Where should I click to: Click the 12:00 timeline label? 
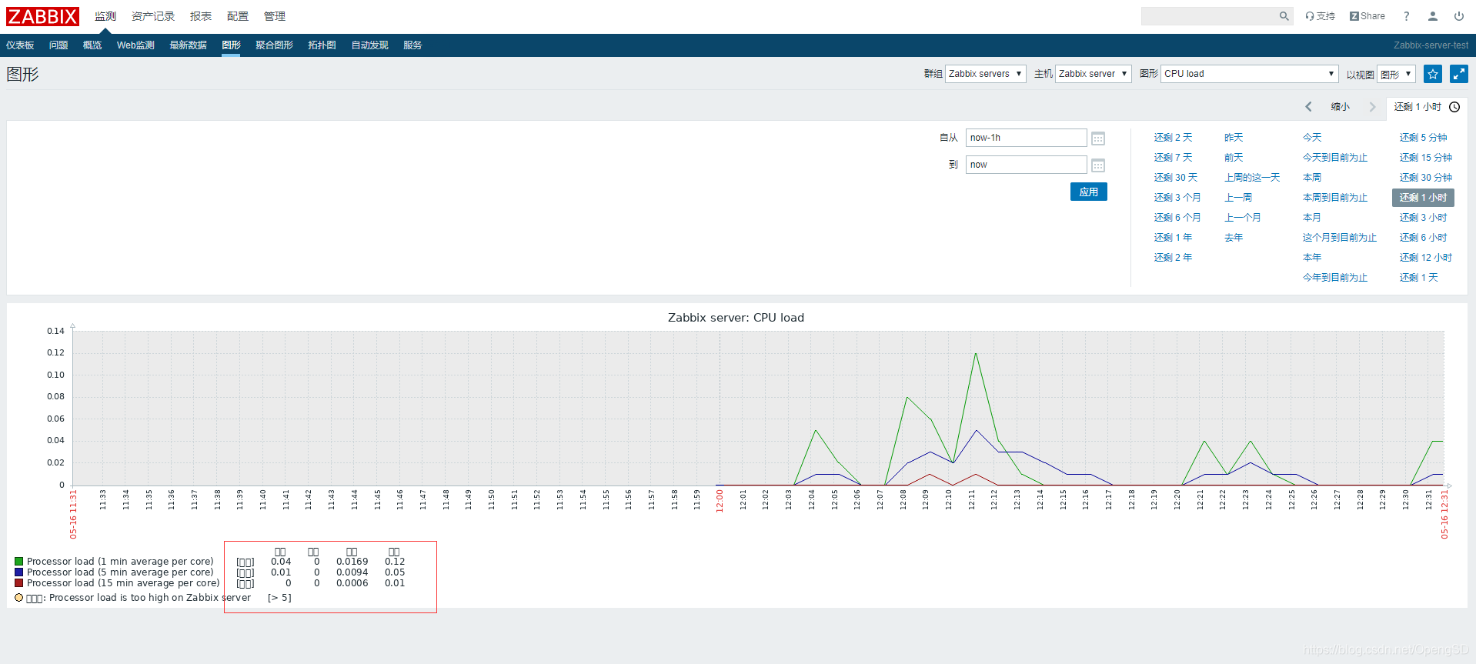pos(720,501)
